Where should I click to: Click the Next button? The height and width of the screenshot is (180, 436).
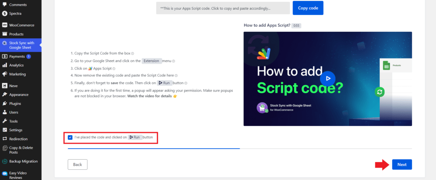pyautogui.click(x=402, y=164)
